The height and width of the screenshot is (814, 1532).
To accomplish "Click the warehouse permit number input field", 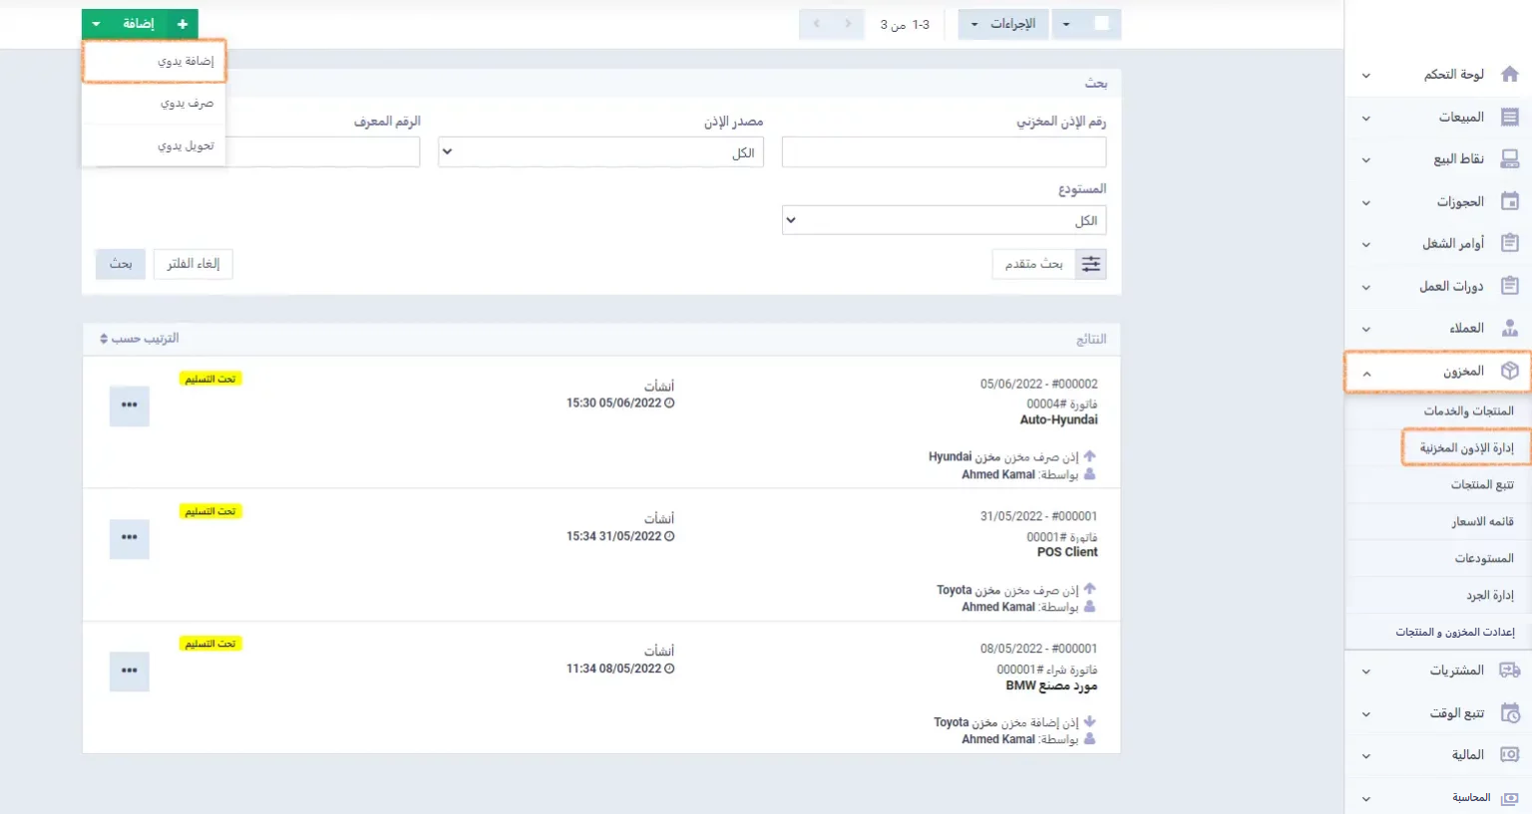I will coord(944,152).
